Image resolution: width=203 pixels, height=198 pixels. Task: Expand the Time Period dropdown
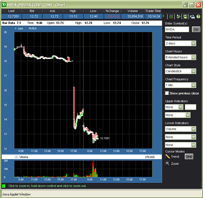coord(181,43)
